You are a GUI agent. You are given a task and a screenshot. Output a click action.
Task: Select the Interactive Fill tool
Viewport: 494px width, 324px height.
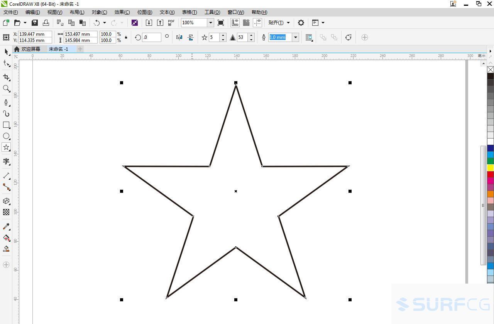click(6, 238)
